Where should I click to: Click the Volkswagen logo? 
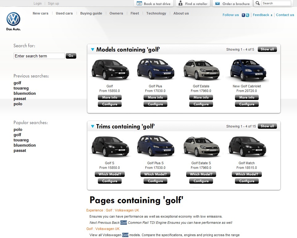pos(13,19)
